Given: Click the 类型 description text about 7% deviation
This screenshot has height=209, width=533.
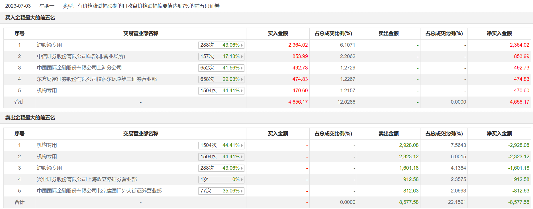Looking at the screenshot, I should click(141, 6).
